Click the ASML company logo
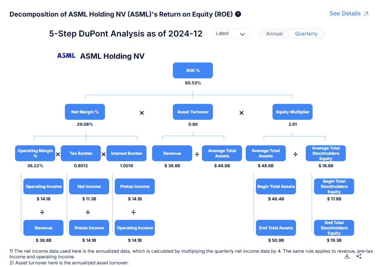 click(x=66, y=56)
